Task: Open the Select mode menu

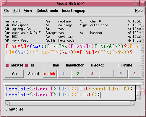Action: pyautogui.click(x=47, y=11)
